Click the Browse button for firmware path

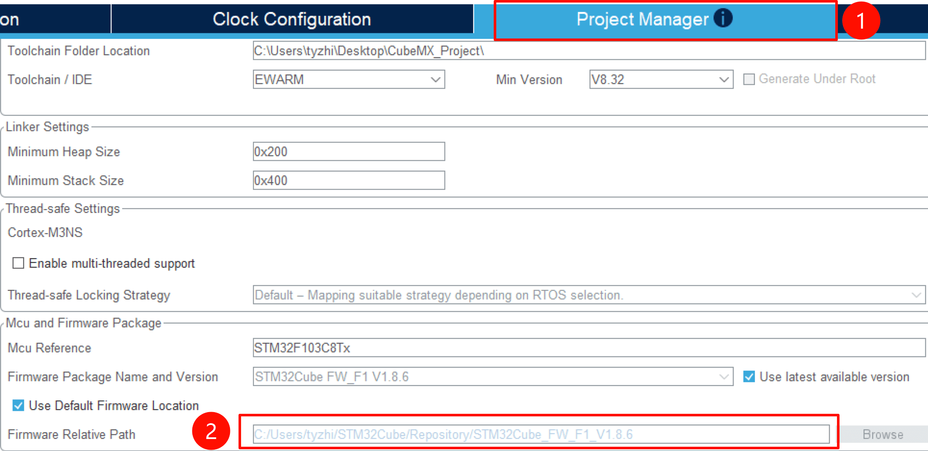pos(882,434)
